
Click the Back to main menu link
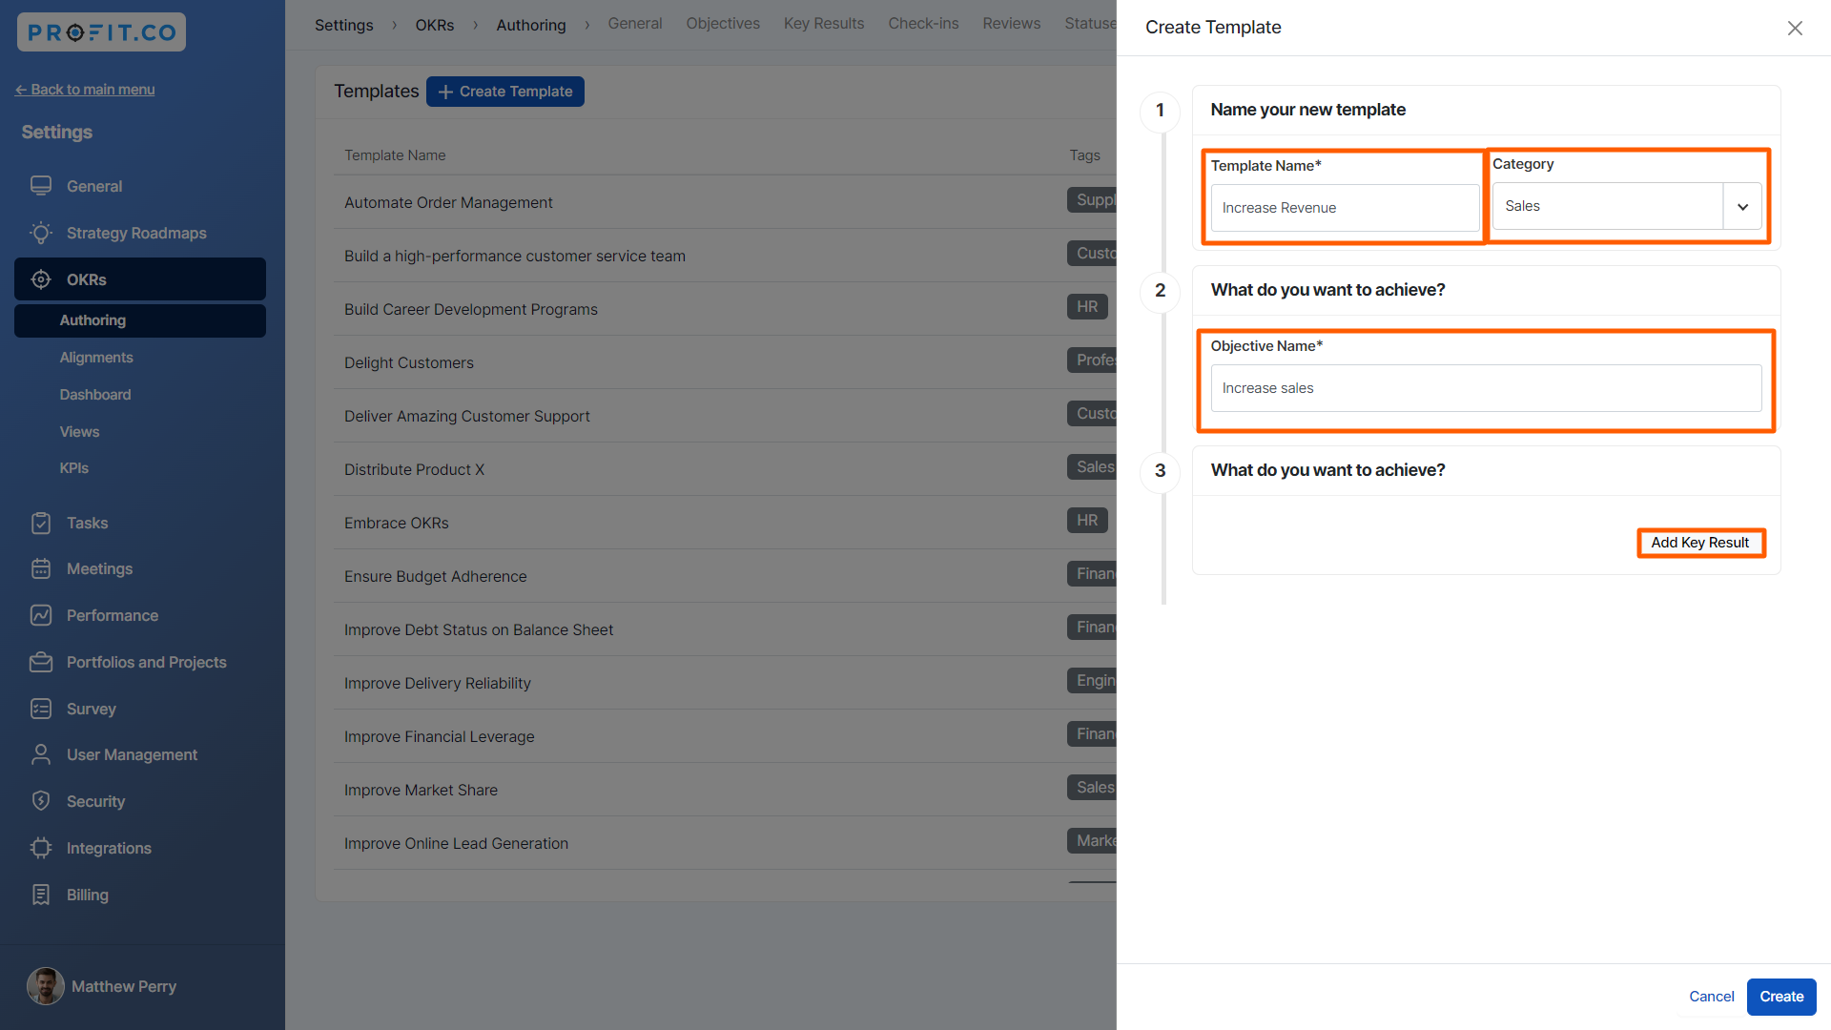[x=85, y=90]
